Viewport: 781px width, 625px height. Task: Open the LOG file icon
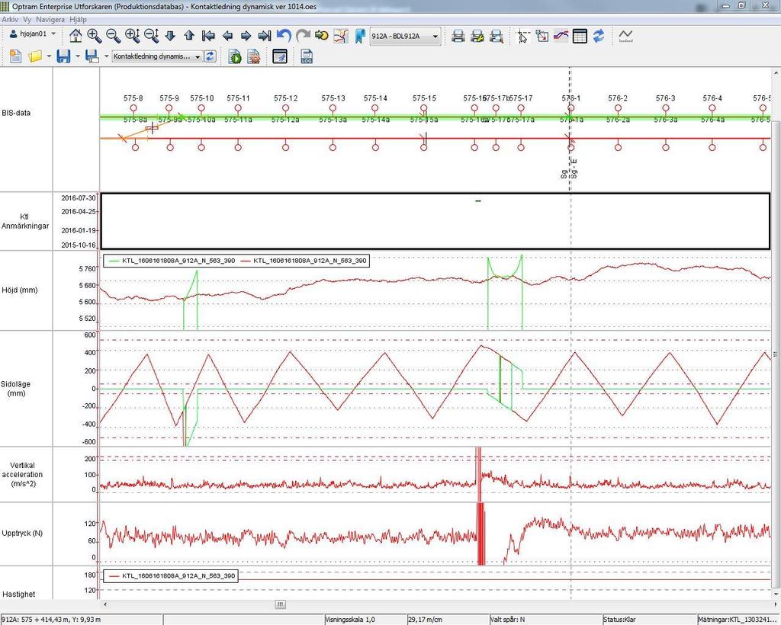[307, 56]
